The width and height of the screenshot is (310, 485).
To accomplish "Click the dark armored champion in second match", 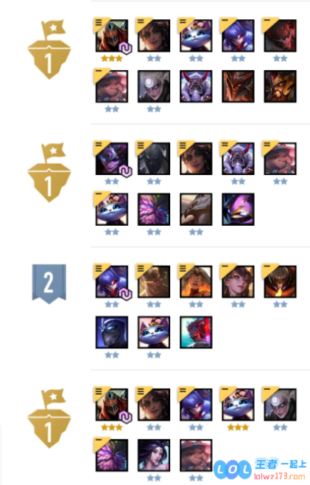I will click(154, 159).
